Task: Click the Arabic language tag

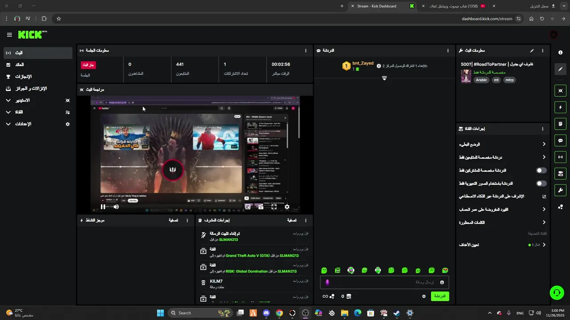Action: [481, 80]
